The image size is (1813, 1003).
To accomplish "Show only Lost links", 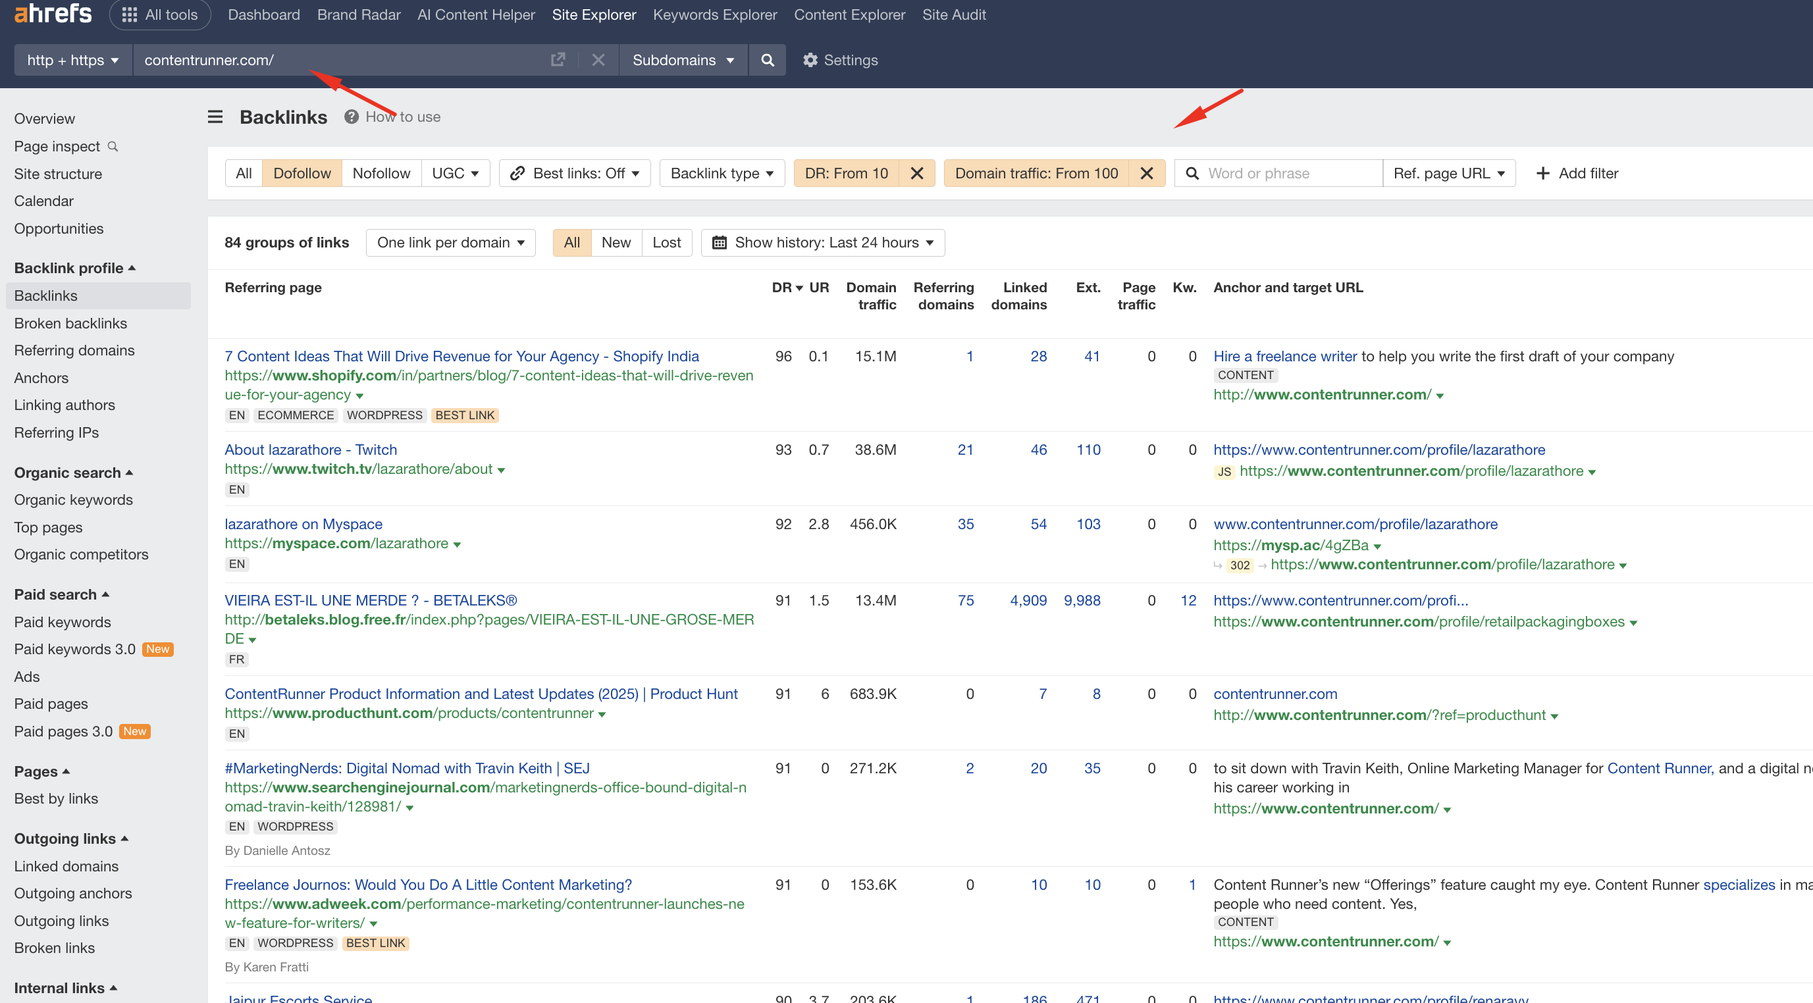I will tap(666, 243).
